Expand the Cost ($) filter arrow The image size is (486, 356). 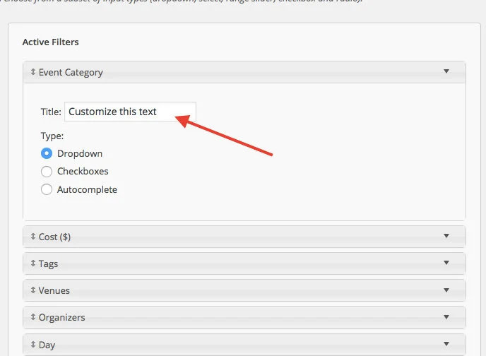coord(446,236)
